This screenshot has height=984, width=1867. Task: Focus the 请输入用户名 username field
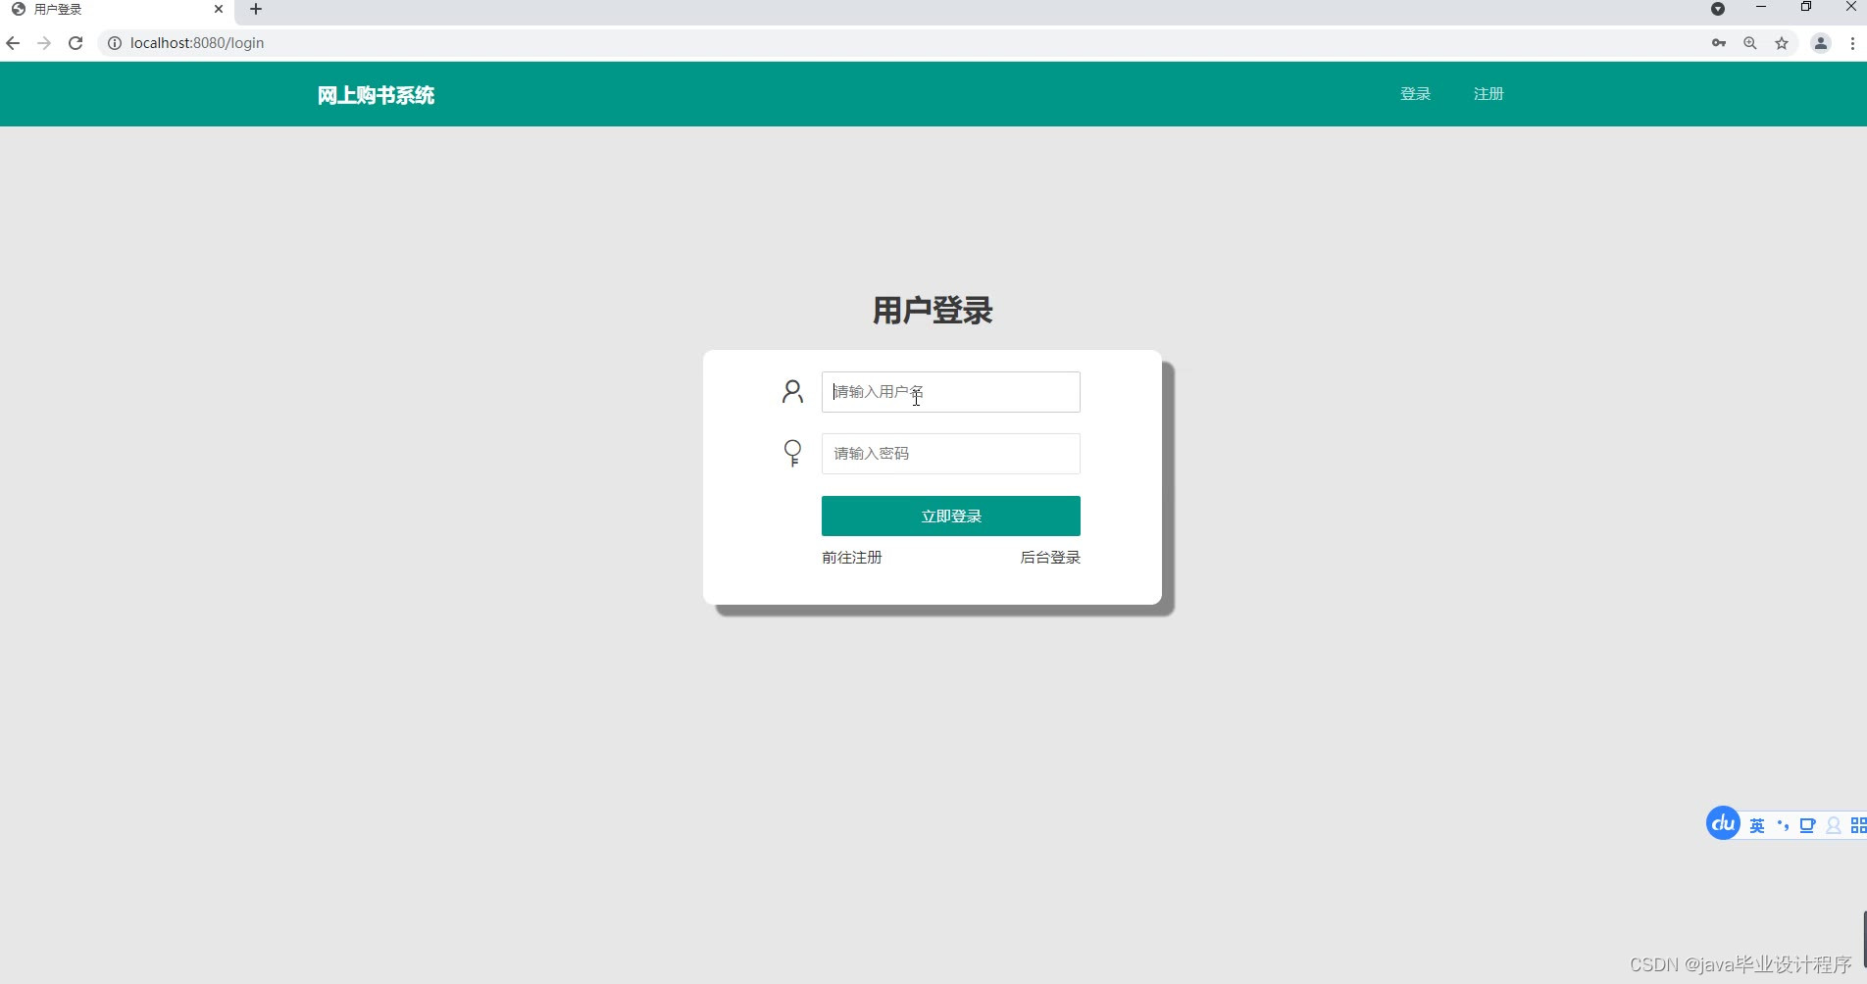coord(951,392)
